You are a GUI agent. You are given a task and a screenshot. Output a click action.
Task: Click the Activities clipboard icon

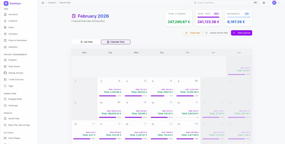(x=5, y=34)
